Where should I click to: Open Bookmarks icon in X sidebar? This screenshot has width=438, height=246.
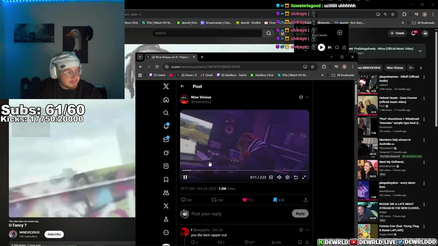pyautogui.click(x=166, y=179)
